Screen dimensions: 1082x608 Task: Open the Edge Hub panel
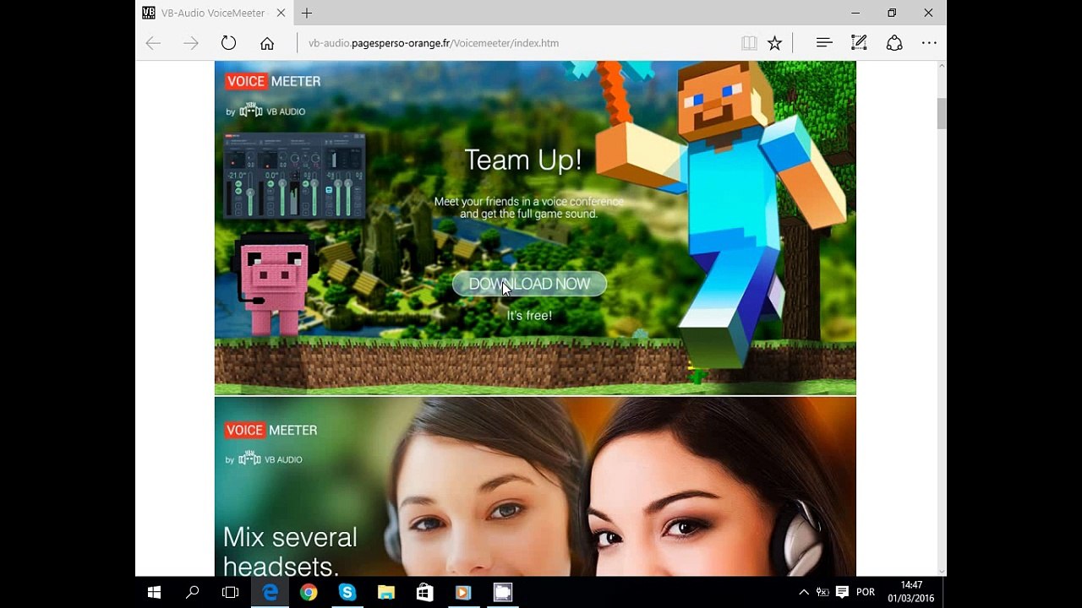pos(824,43)
